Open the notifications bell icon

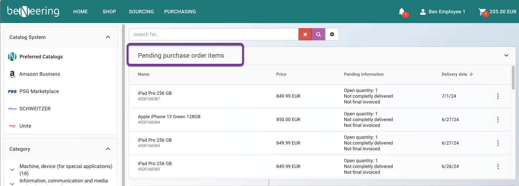tap(402, 12)
